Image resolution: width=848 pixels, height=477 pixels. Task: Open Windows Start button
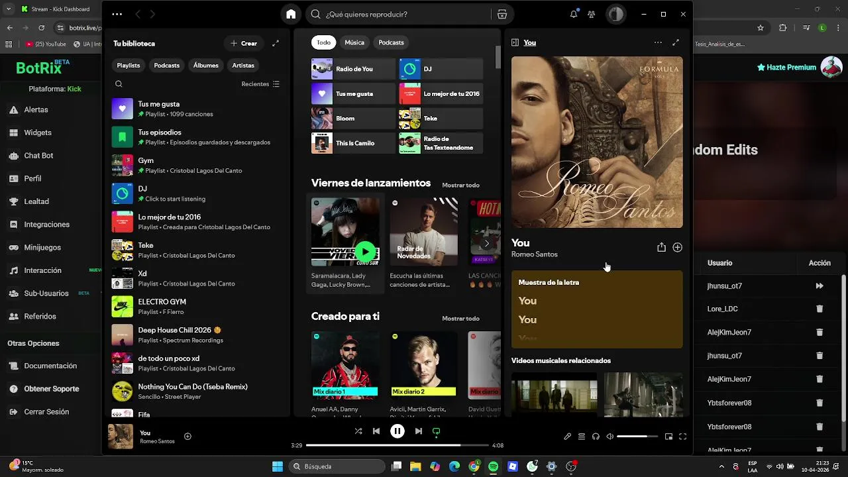[278, 466]
